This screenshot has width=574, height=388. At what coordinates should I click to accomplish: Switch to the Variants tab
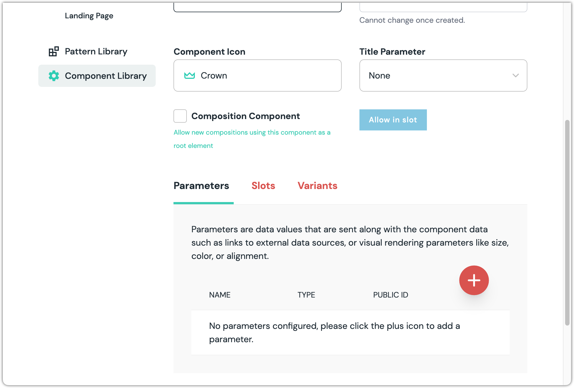[x=317, y=186]
